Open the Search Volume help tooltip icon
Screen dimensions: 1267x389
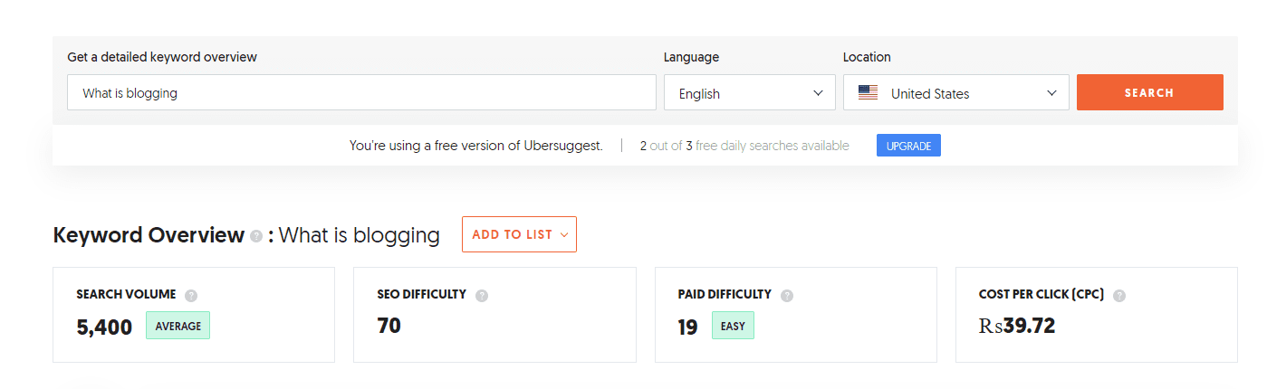(191, 295)
